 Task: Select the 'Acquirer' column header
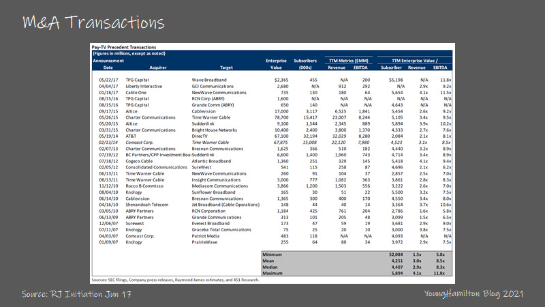[x=158, y=68]
